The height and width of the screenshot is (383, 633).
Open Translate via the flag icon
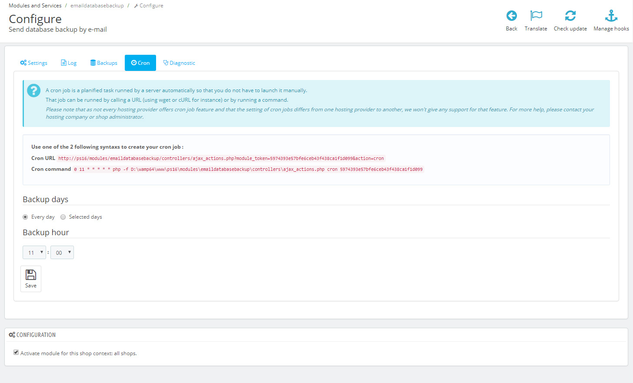pyautogui.click(x=536, y=16)
